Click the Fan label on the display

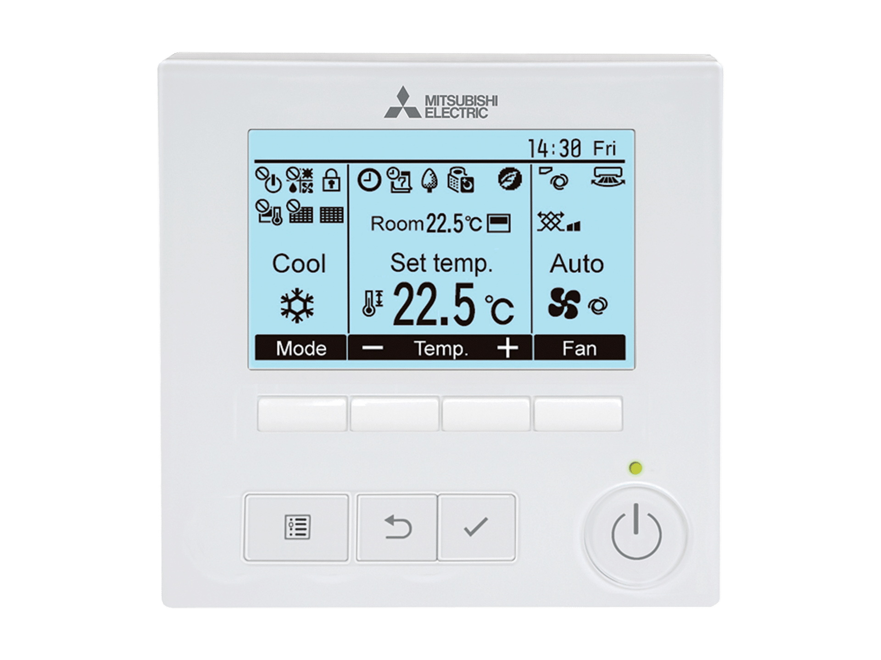click(x=580, y=348)
